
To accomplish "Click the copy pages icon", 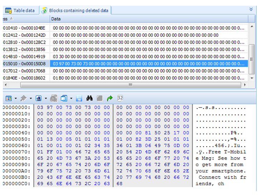I will pos(64,98).
